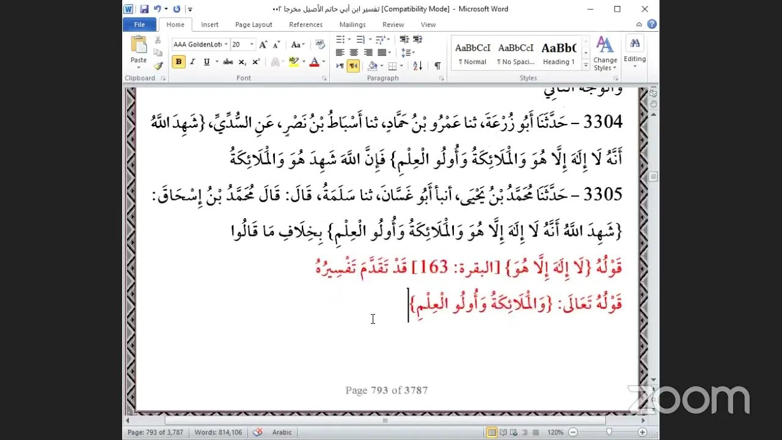
Task: Open bullets list dropdown
Action: pyautogui.click(x=350, y=40)
